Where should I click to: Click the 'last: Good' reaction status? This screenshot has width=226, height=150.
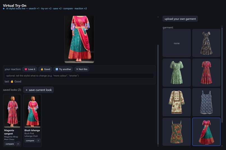[13, 81]
